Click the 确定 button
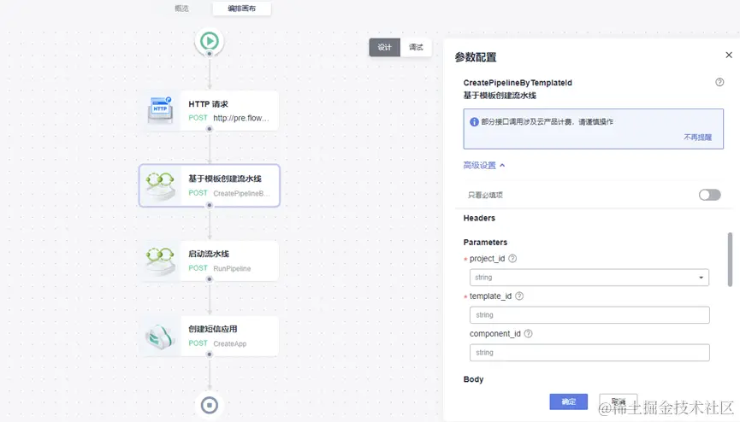Viewport: 740px width, 422px height. tap(568, 401)
